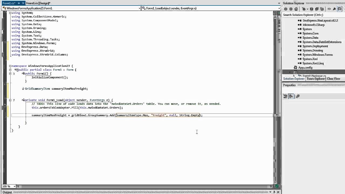Switch to the Form1.cs [Design] tab
Screen dimensions: 345x194
click(x=38, y=3)
